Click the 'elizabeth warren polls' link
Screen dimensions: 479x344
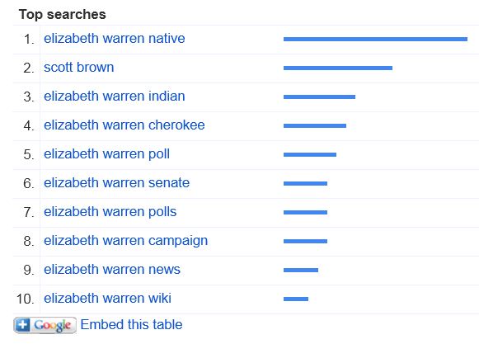tap(110, 212)
